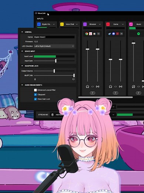Click the Music monitor mix fader handle

click(x=133, y=43)
